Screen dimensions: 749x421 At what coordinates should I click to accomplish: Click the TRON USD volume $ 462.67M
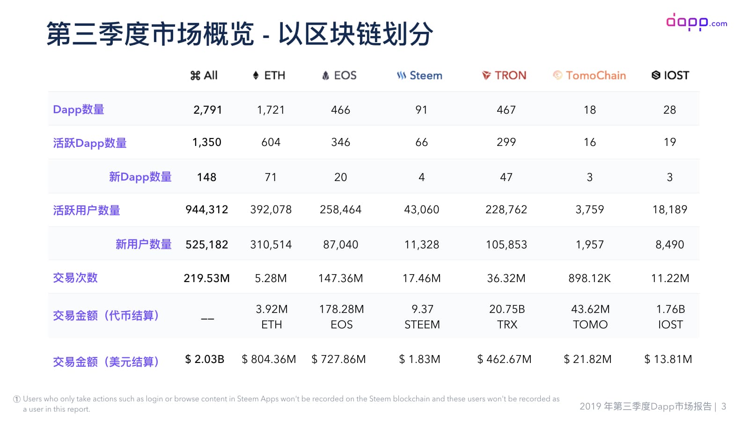(504, 359)
